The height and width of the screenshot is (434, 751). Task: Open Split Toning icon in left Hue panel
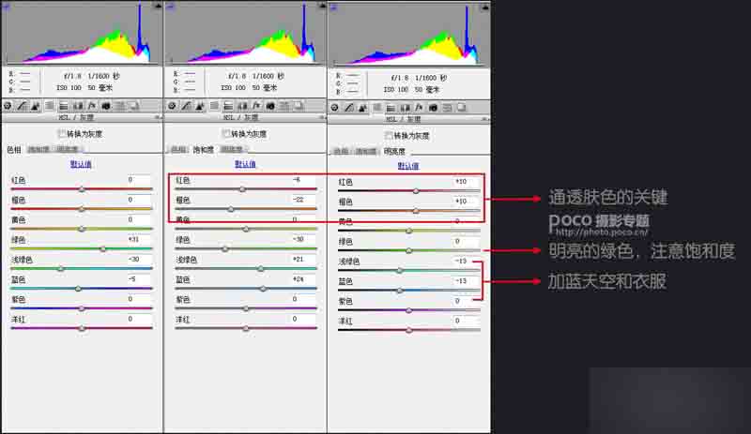64,106
